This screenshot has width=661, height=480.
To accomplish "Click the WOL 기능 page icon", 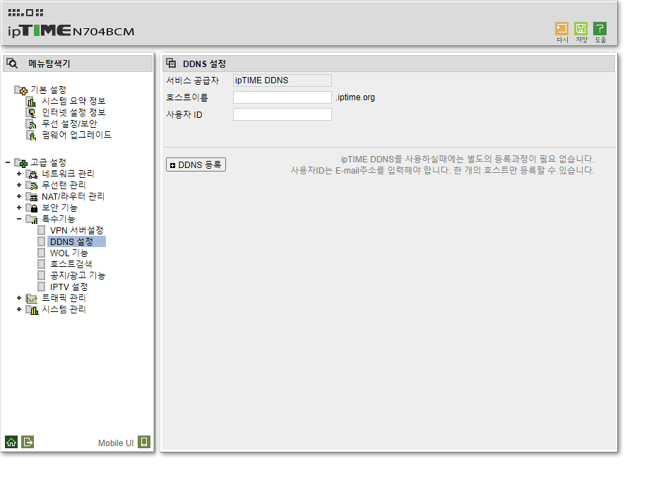I will pos(41,253).
